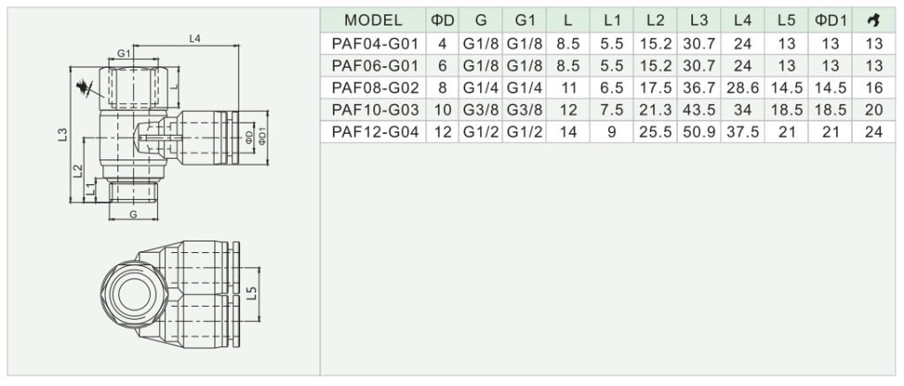Viewport: 904px width, 386px height.
Task: Click the wrench icon in table header
Action: point(874,20)
